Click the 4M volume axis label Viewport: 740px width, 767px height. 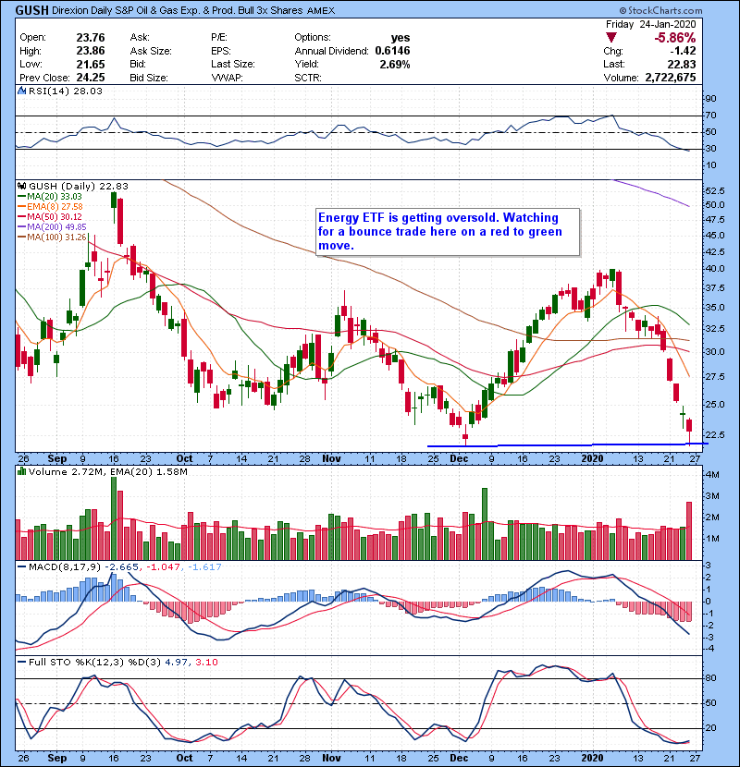[712, 474]
